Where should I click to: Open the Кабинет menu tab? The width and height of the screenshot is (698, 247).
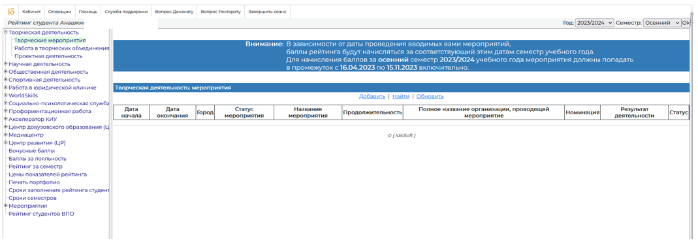[x=31, y=12]
